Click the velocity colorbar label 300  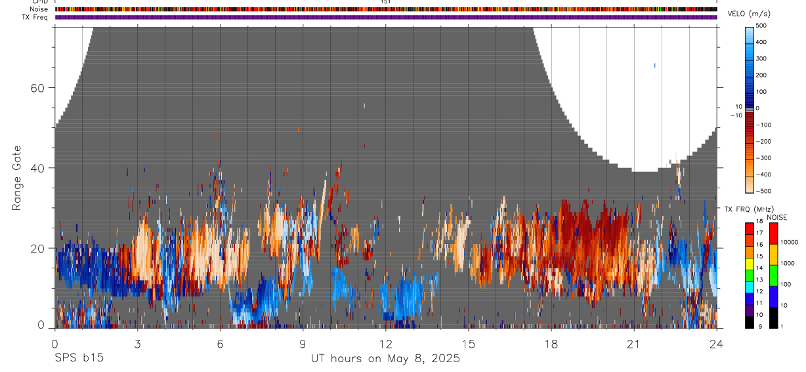click(761, 58)
